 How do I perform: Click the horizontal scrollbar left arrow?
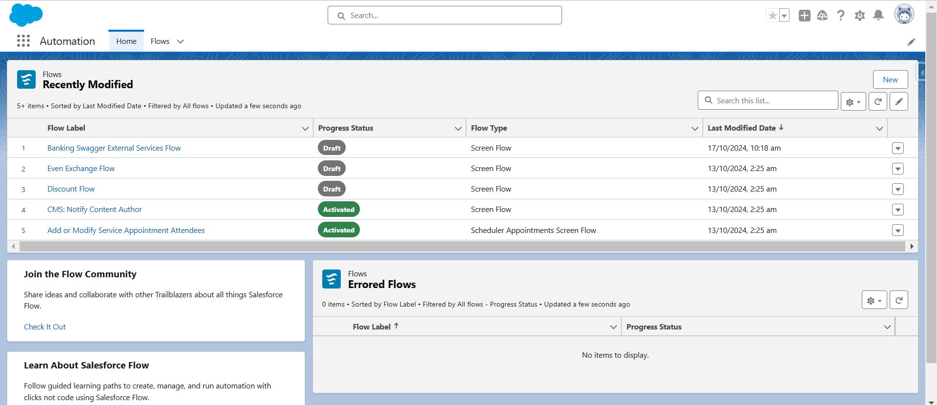tap(13, 247)
